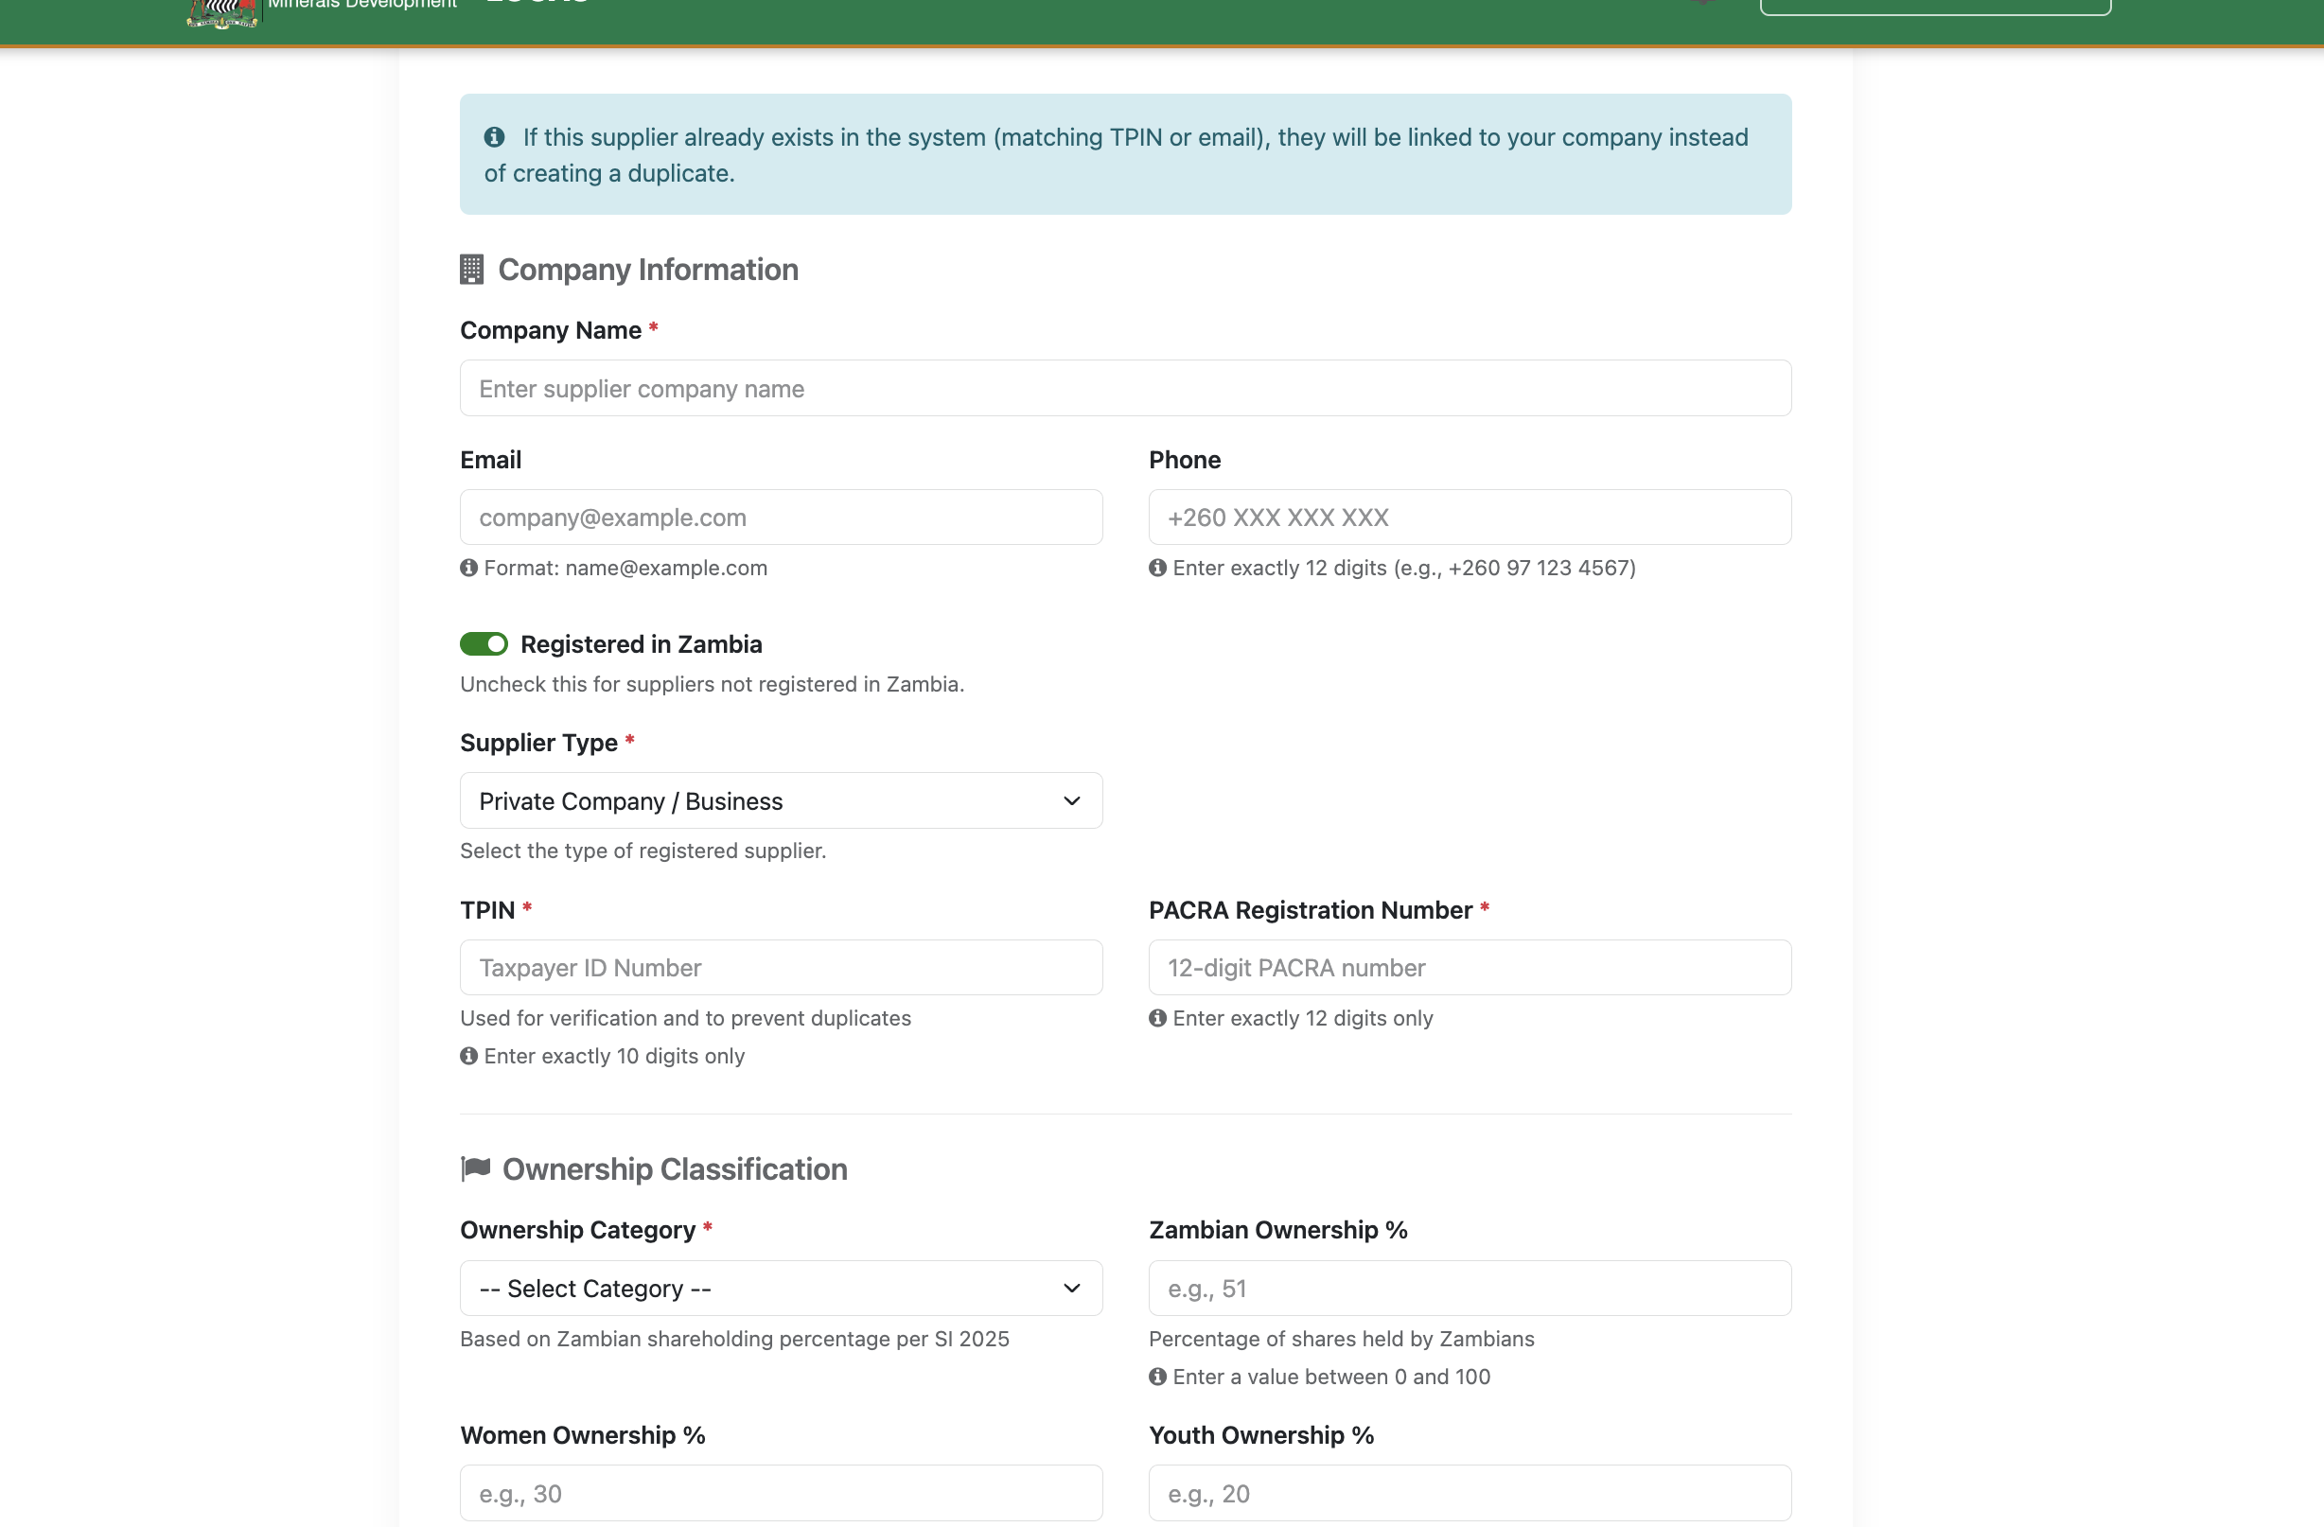Viewport: 2324px width, 1527px height.
Task: Click the 'Supplier Type' field label
Action: point(539,743)
